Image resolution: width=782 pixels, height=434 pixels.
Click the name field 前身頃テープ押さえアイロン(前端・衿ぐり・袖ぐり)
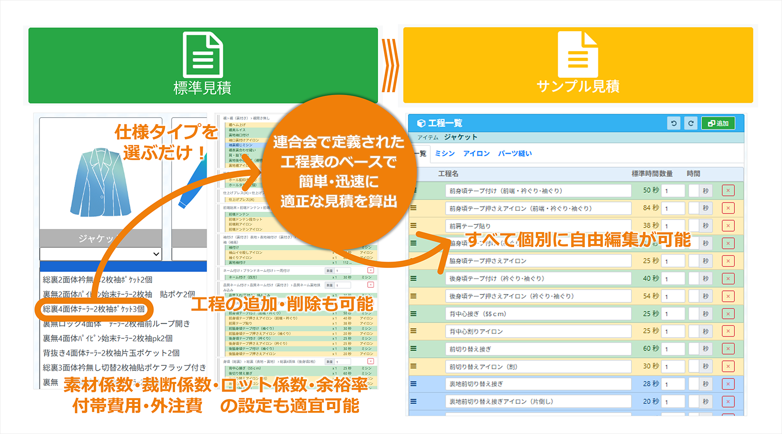click(x=538, y=209)
